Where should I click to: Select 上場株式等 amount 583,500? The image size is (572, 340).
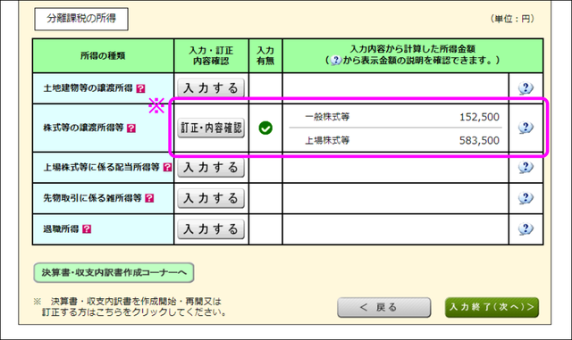tap(479, 141)
